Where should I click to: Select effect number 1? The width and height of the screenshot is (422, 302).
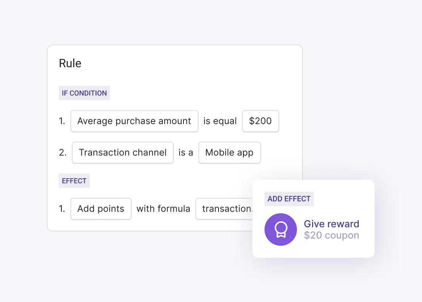coord(62,209)
